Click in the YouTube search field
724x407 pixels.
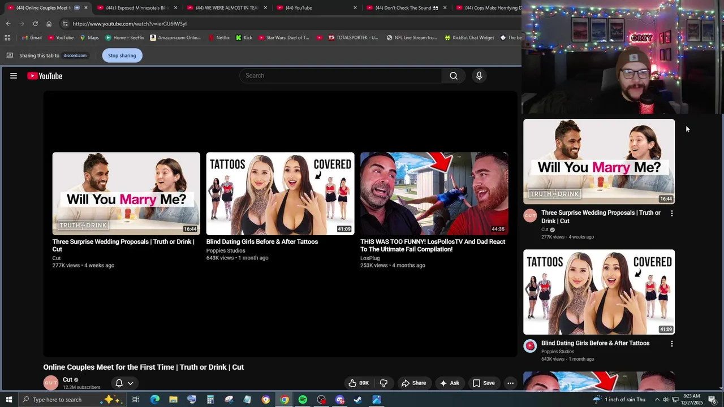click(341, 76)
